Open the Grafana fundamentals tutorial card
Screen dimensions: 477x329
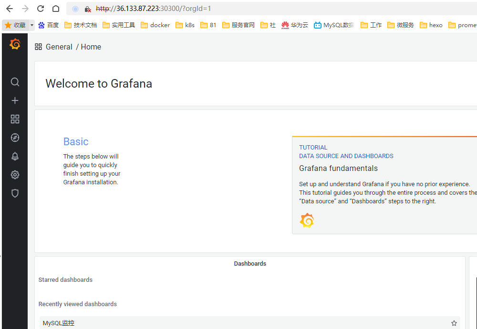[384, 185]
